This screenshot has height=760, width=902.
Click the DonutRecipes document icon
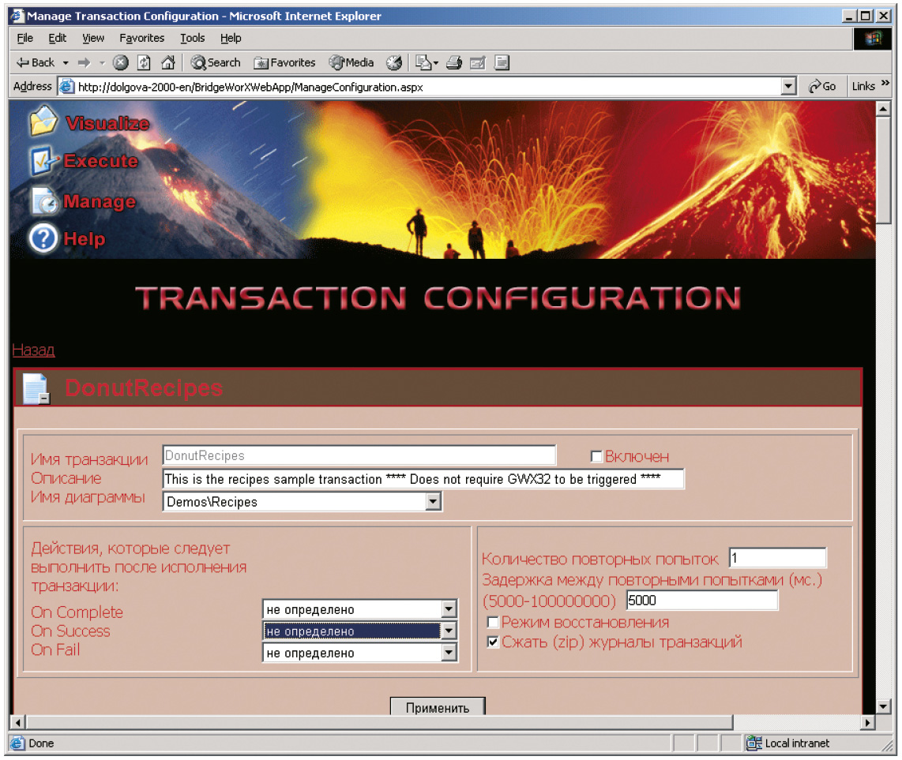click(x=36, y=388)
